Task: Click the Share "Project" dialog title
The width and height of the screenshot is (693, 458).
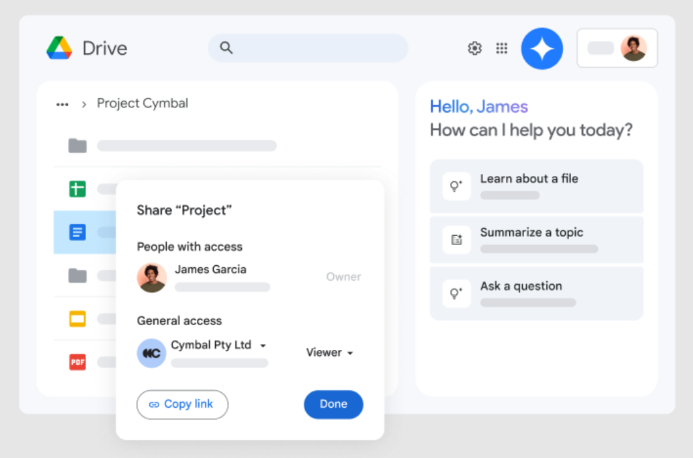Action: [184, 210]
